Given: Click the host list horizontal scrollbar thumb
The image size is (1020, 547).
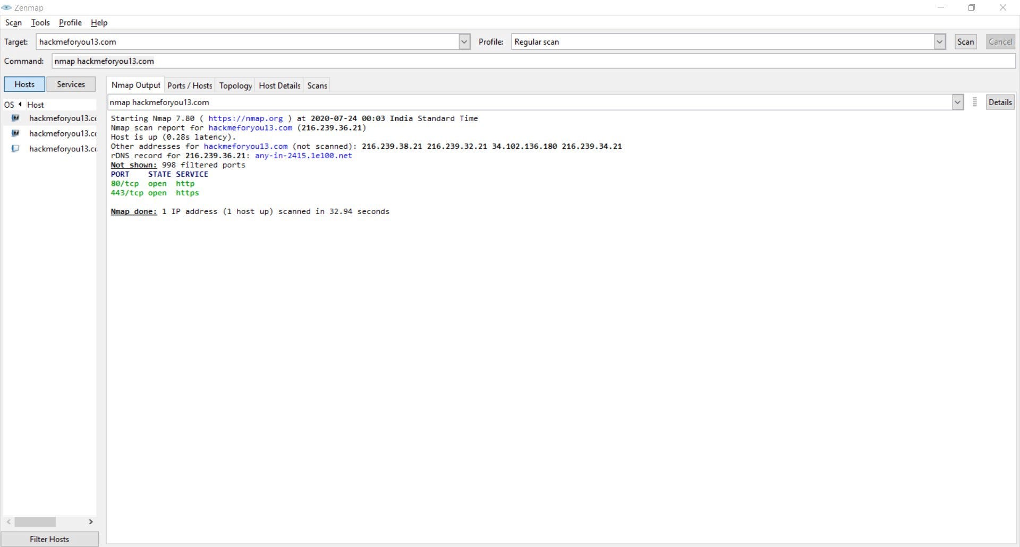Looking at the screenshot, I should [x=35, y=522].
